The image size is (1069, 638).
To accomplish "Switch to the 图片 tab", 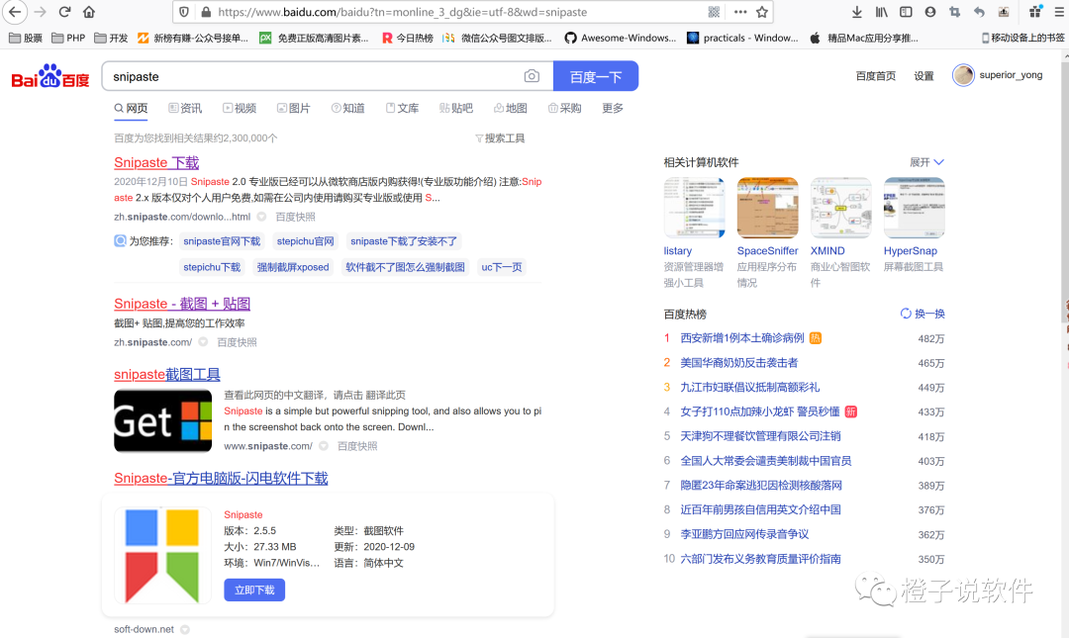I will click(x=293, y=109).
